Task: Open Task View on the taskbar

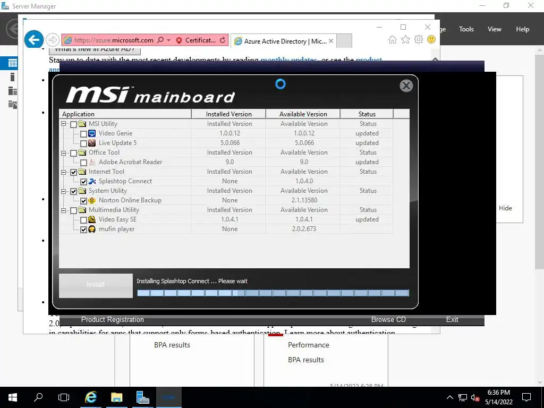Action: coord(64,397)
